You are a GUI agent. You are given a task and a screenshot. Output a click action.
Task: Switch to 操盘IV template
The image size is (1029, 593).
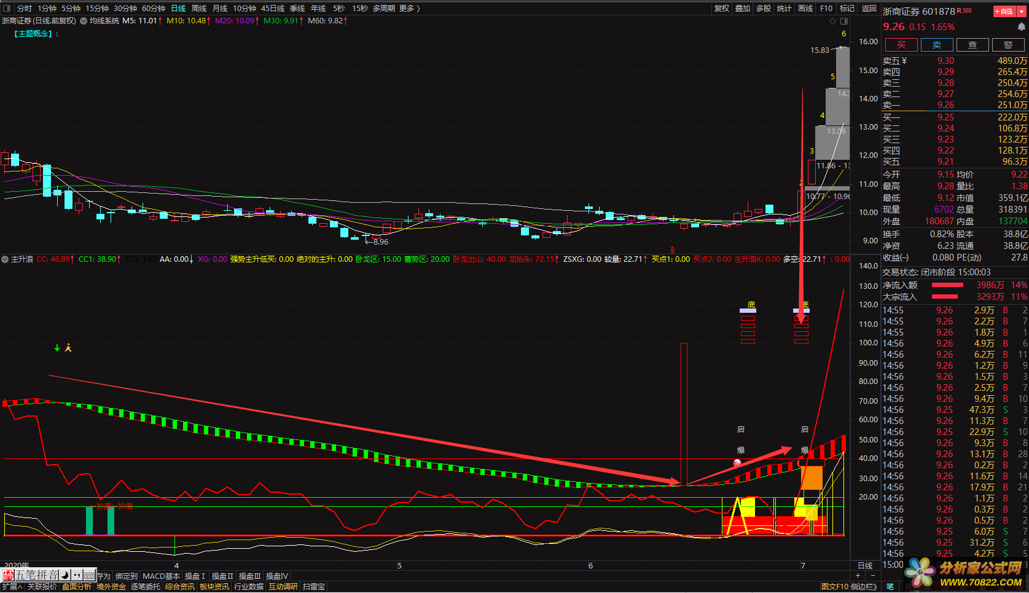tap(277, 576)
